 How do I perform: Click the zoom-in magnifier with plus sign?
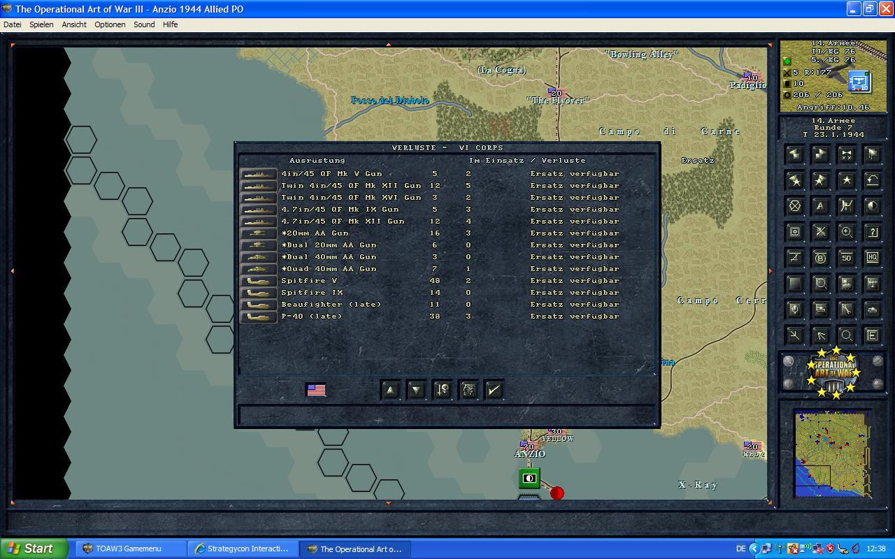[x=846, y=232]
